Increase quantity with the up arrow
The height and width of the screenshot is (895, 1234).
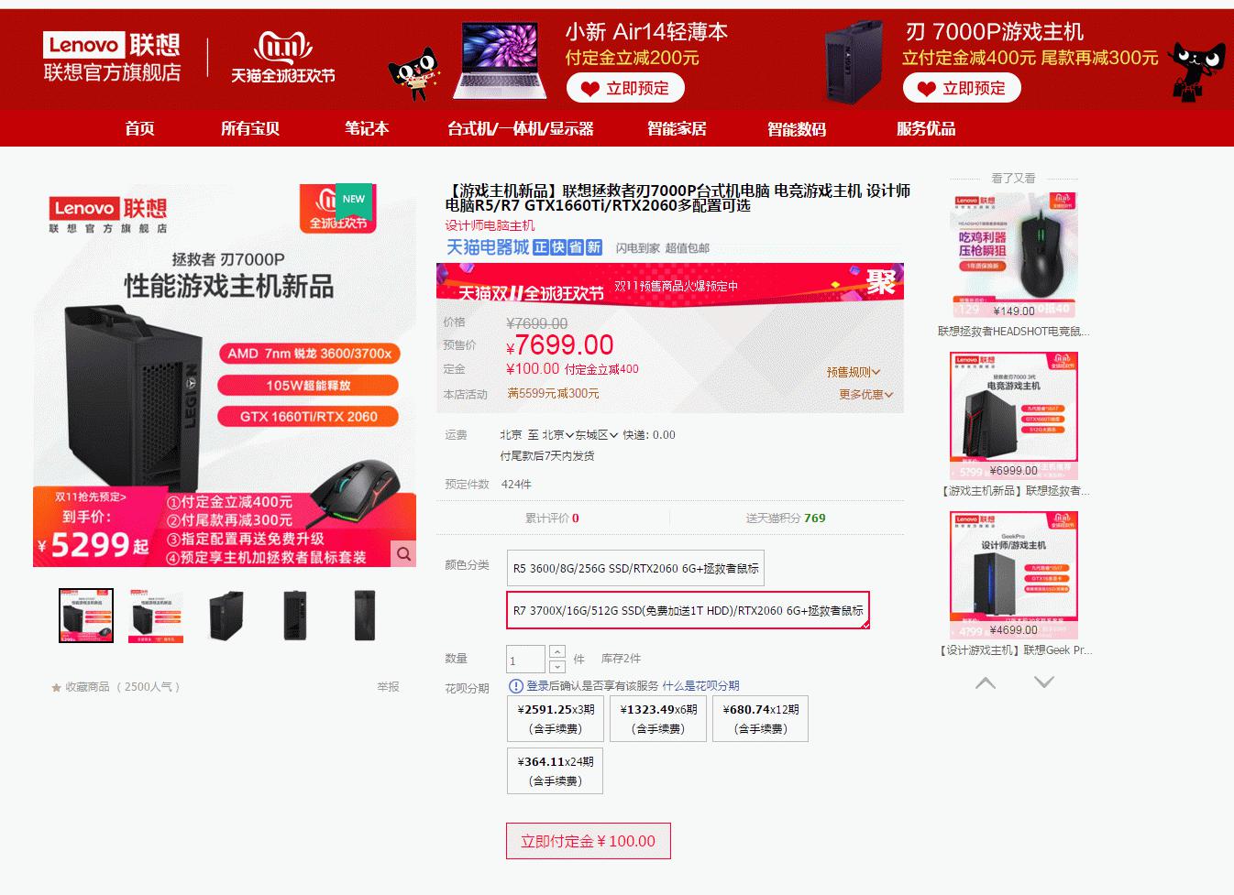(x=557, y=651)
